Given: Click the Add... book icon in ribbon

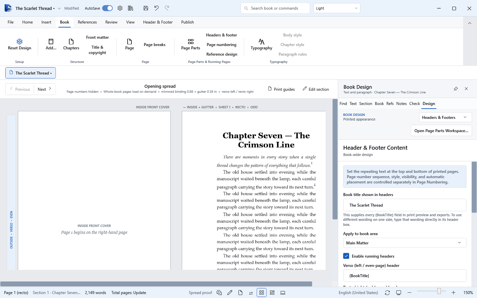Looking at the screenshot, I should (x=51, y=41).
